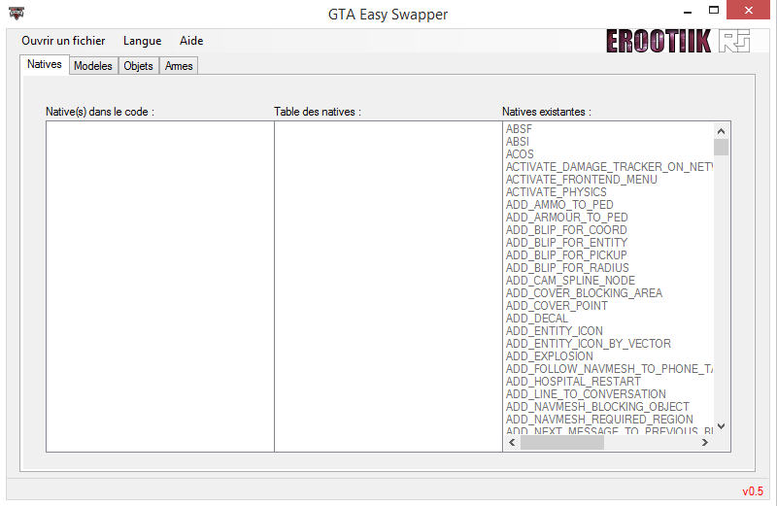The height and width of the screenshot is (506, 777).
Task: Select ACTIVATE_PHYSICS entry
Action: [x=556, y=192]
